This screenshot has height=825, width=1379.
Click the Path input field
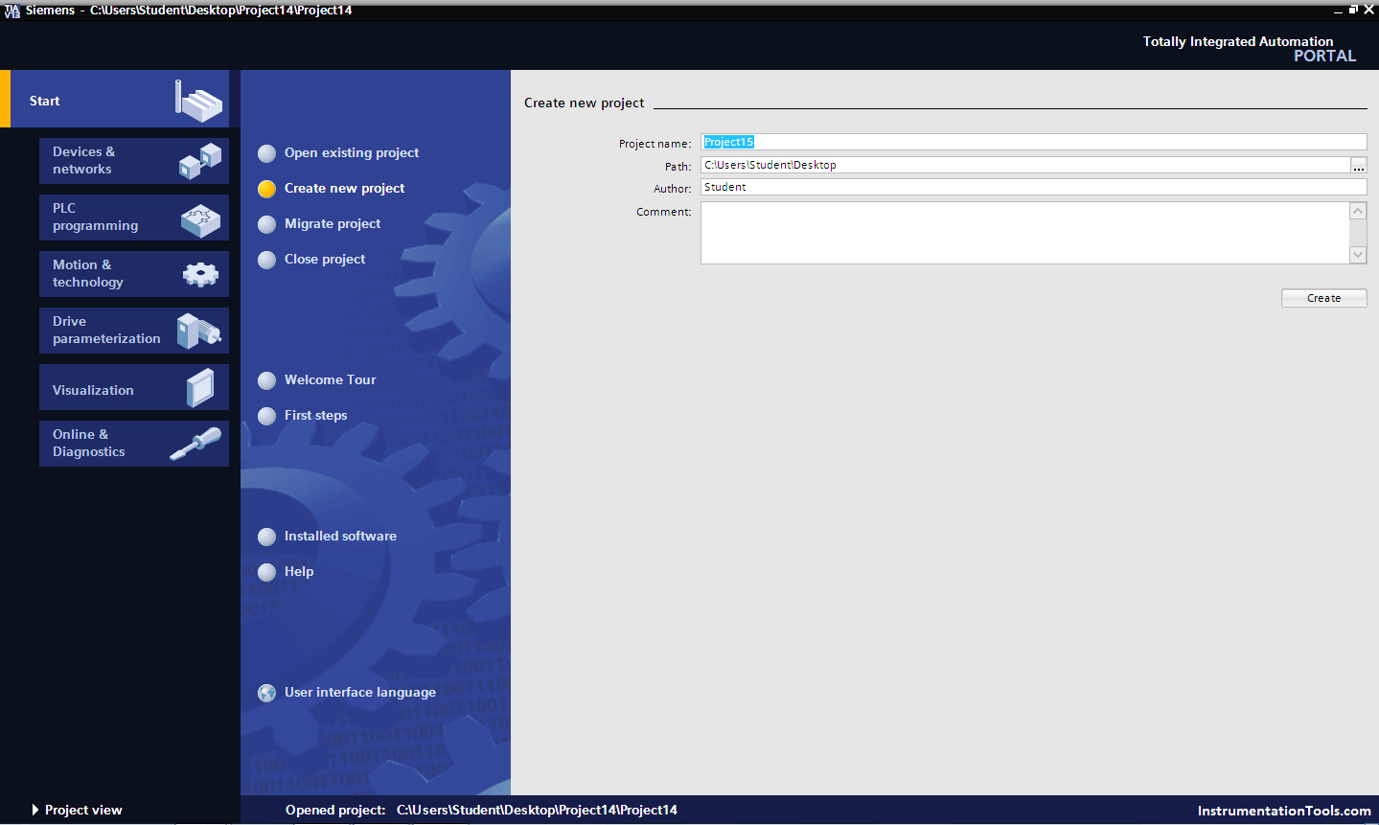tap(1025, 165)
